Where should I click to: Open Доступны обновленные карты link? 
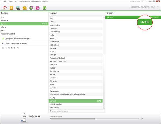(x=18, y=39)
